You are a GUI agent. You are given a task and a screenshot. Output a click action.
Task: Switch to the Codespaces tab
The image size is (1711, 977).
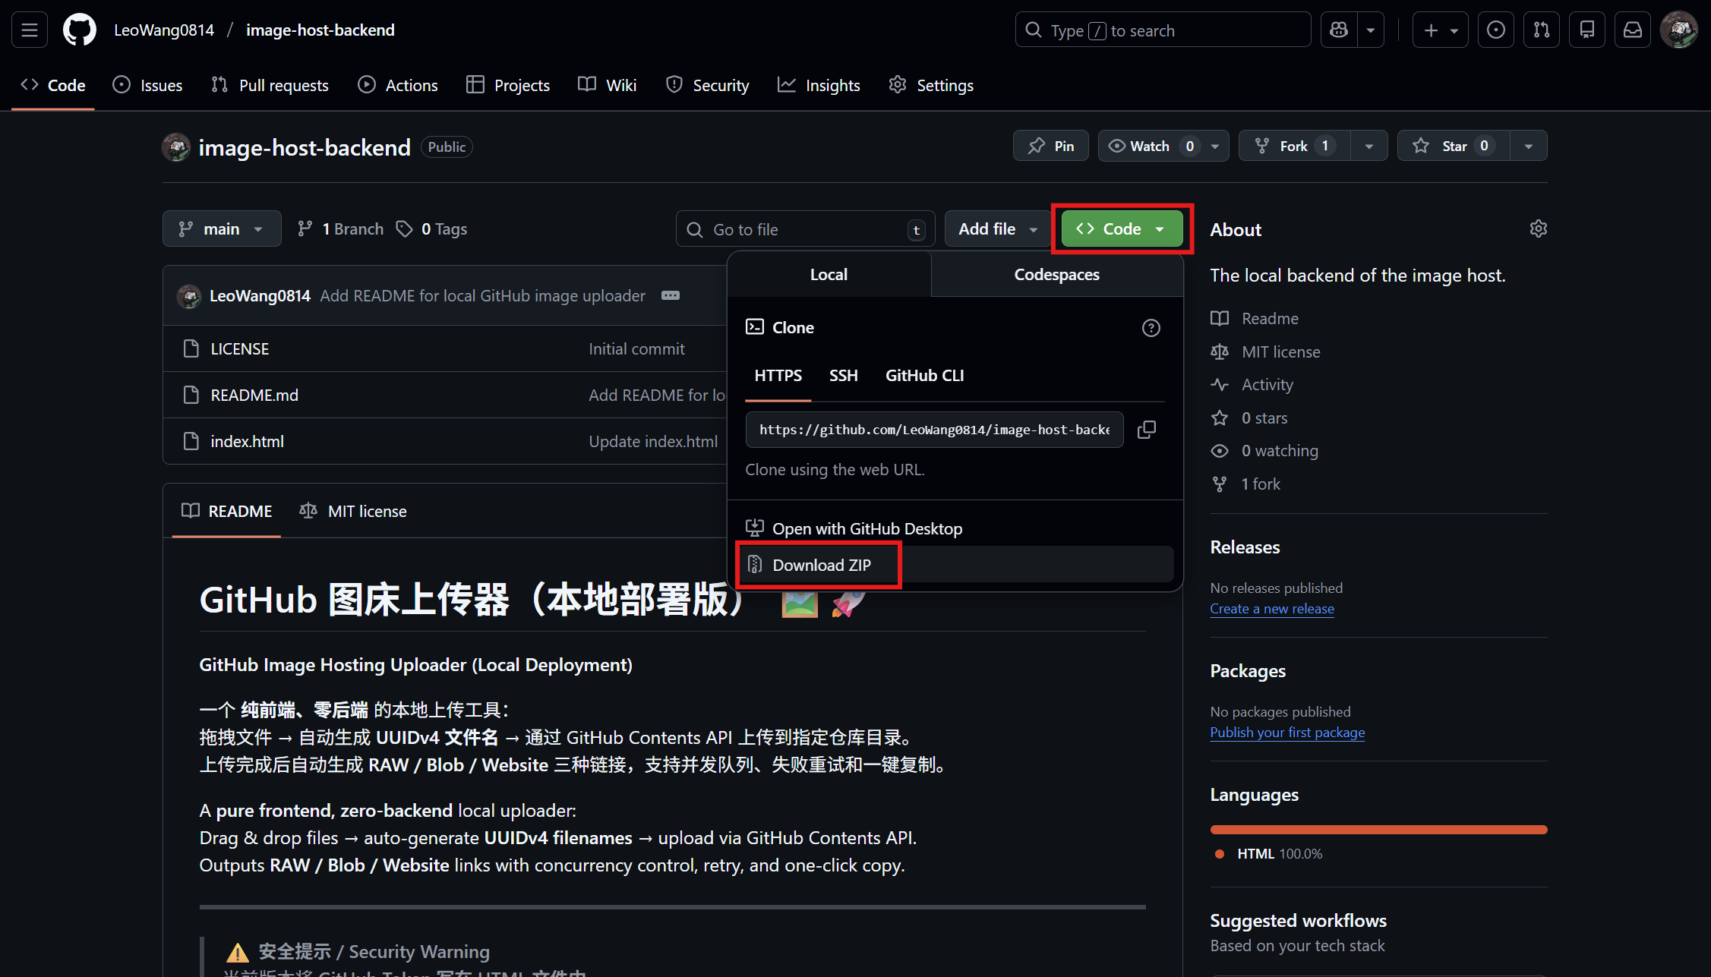tap(1056, 274)
